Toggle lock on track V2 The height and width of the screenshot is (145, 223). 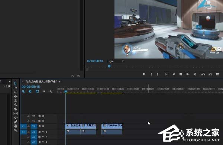point(29,121)
